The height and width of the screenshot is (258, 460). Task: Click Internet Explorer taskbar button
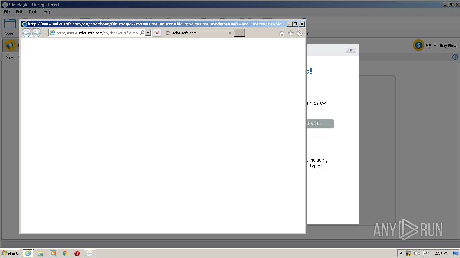click(x=28, y=253)
